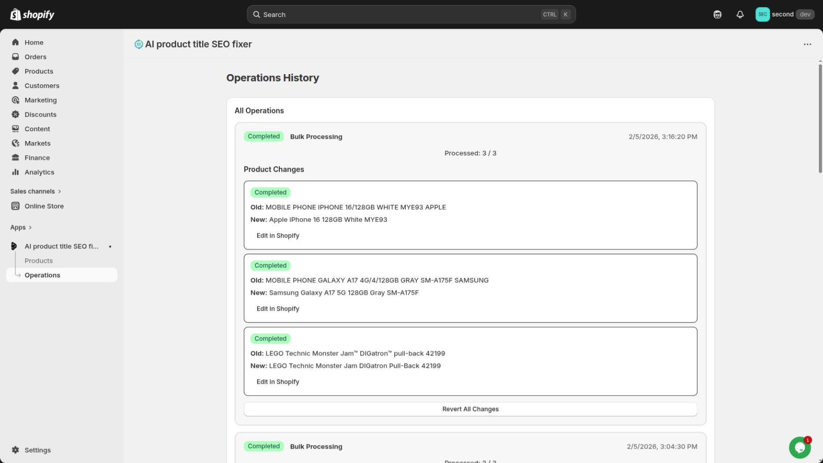Open the Home section in the sidebar

tap(34, 42)
